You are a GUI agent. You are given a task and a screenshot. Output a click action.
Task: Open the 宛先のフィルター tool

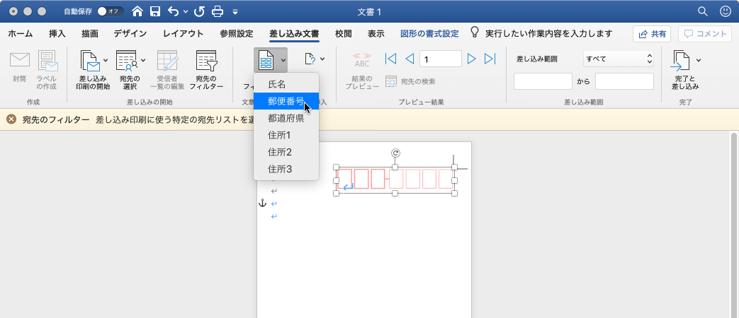(x=206, y=69)
